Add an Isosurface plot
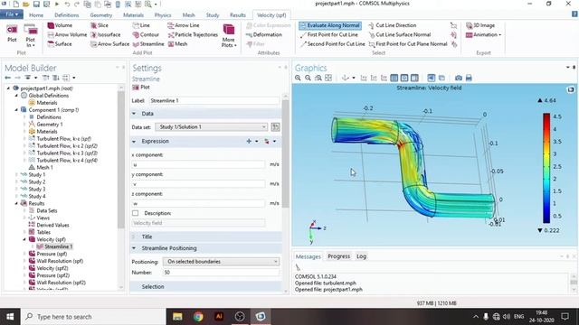Image resolution: width=579 pixels, height=325 pixels. tap(106, 34)
